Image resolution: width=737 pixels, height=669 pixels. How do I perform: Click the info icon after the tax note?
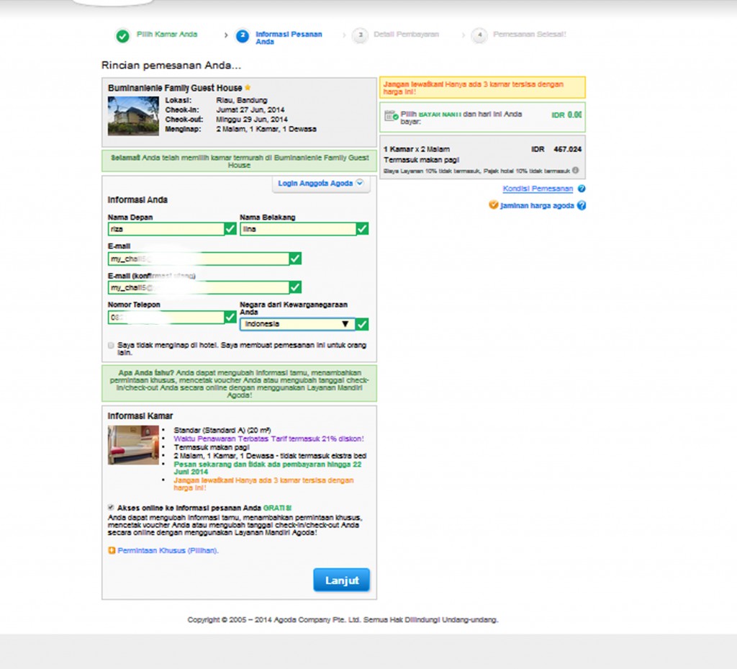click(576, 171)
